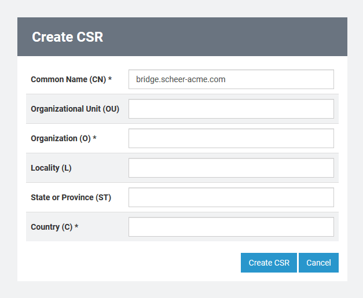Click the "Create CSR" dialog title
Screen dimensions: 363x298
67,37
